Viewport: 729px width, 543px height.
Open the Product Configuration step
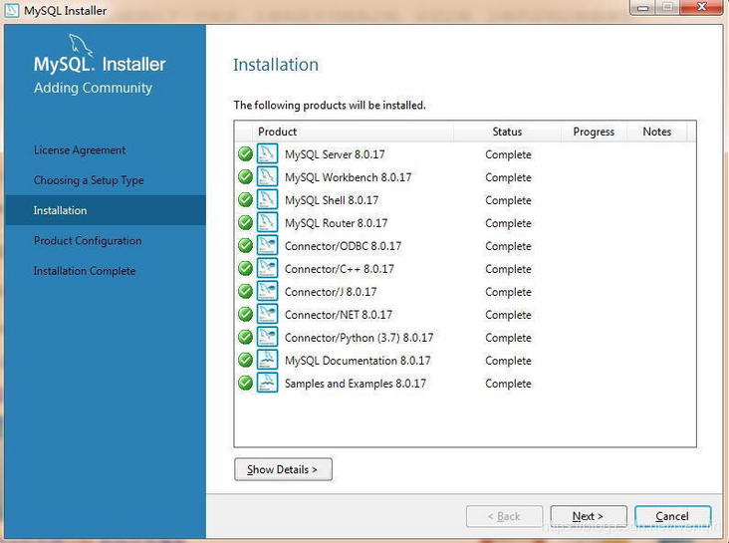88,240
